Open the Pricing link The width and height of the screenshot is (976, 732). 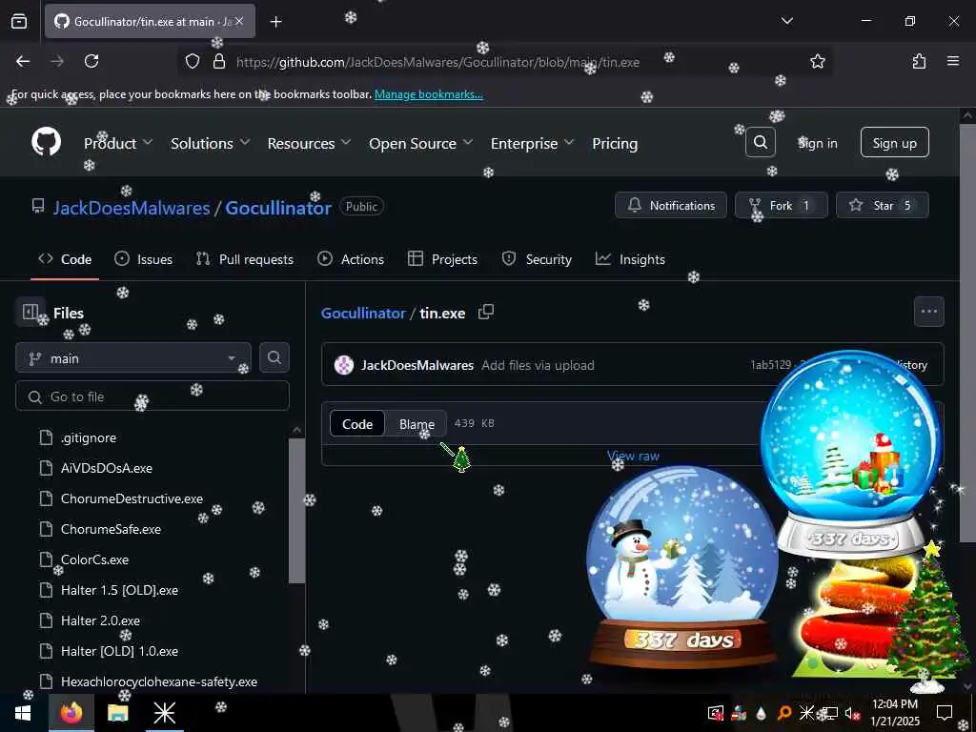pos(615,143)
